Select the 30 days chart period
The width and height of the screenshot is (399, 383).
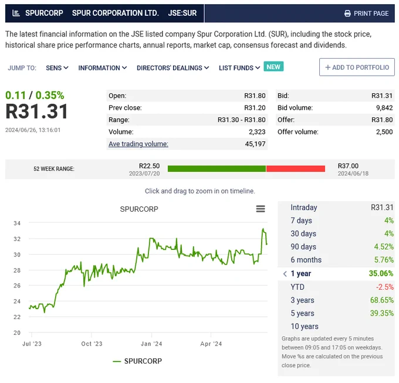pos(336,233)
